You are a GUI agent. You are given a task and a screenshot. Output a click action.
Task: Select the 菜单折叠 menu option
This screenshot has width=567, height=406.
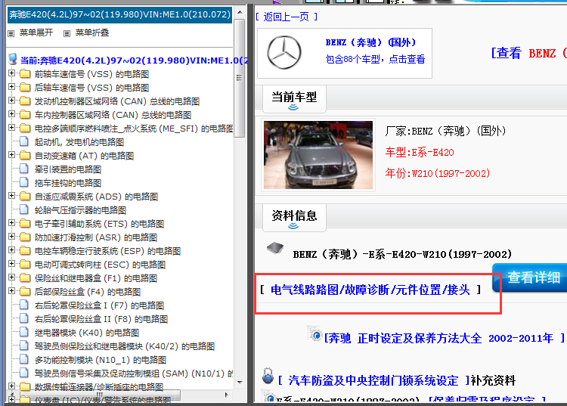91,33
